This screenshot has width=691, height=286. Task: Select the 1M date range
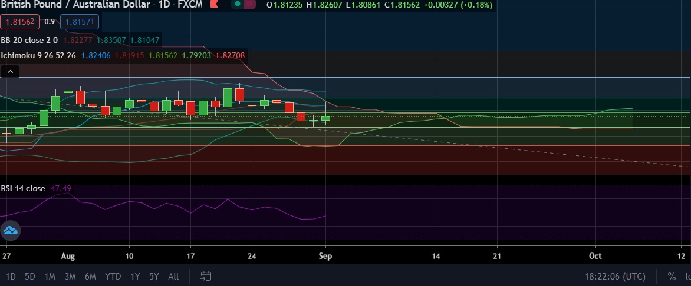click(50, 277)
